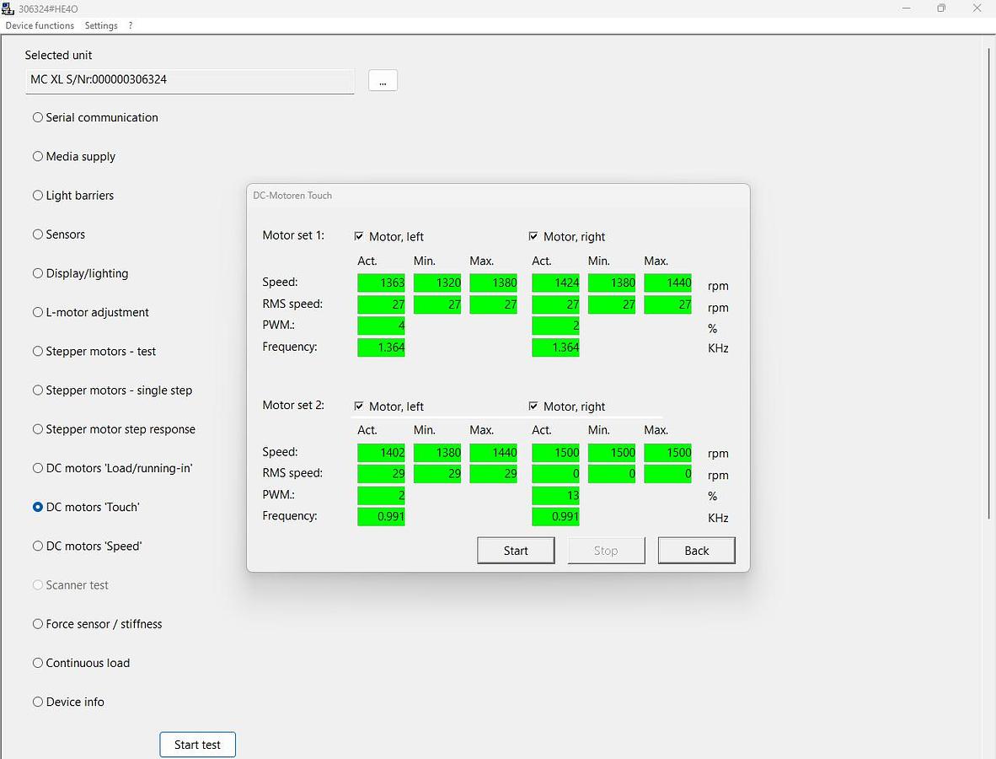Select Stepper motors - test option
996x759 pixels.
click(x=94, y=352)
